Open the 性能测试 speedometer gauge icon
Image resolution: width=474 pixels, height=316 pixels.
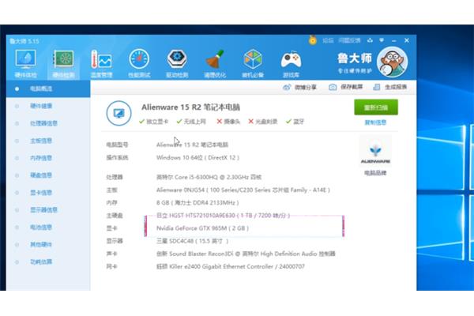click(139, 59)
